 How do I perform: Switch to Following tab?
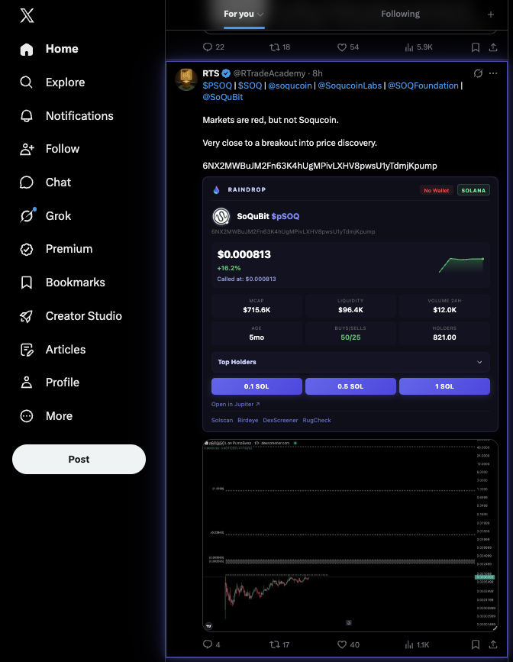point(400,15)
